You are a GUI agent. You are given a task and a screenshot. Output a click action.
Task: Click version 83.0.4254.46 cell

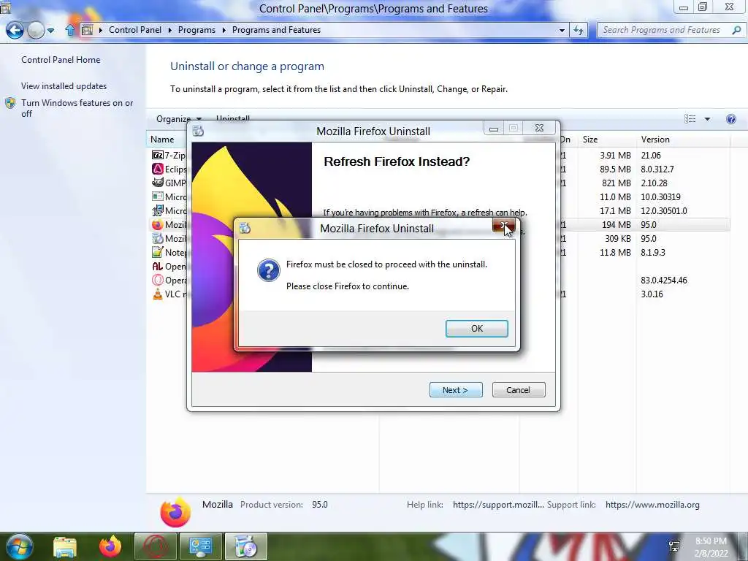663,280
